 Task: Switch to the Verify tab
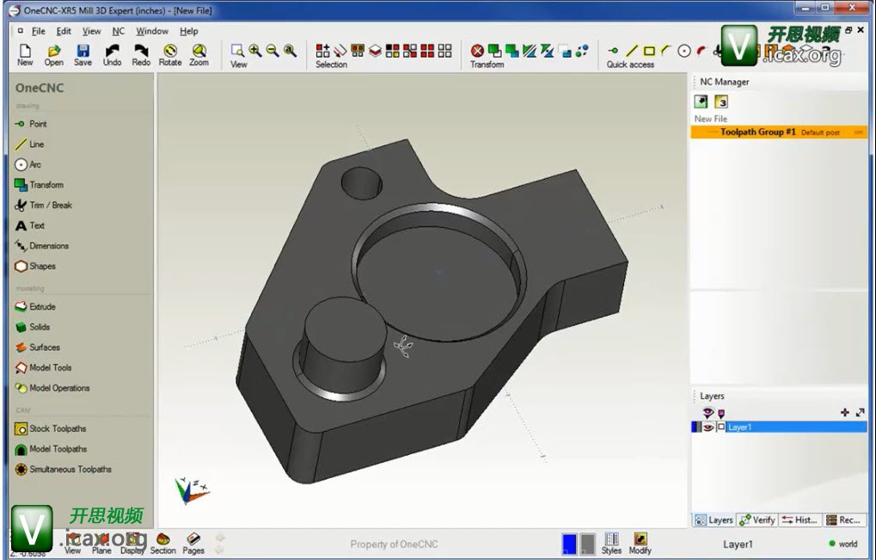tap(757, 520)
